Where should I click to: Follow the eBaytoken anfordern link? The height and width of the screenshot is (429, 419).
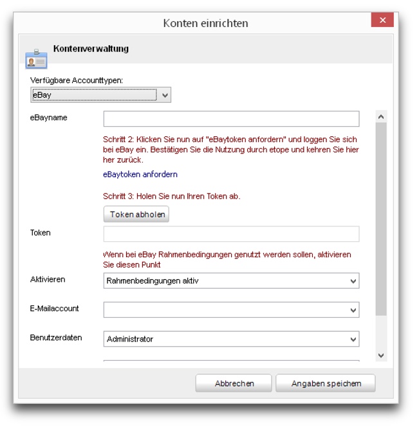140,174
